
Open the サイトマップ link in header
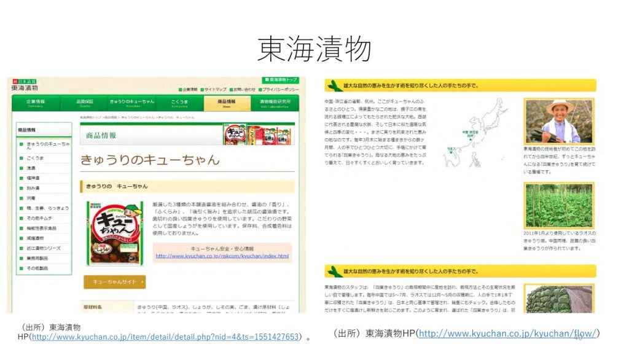pos(215,90)
